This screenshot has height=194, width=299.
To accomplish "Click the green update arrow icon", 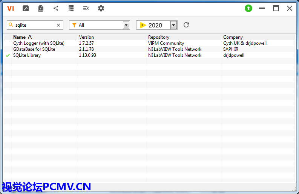I will (248, 8).
